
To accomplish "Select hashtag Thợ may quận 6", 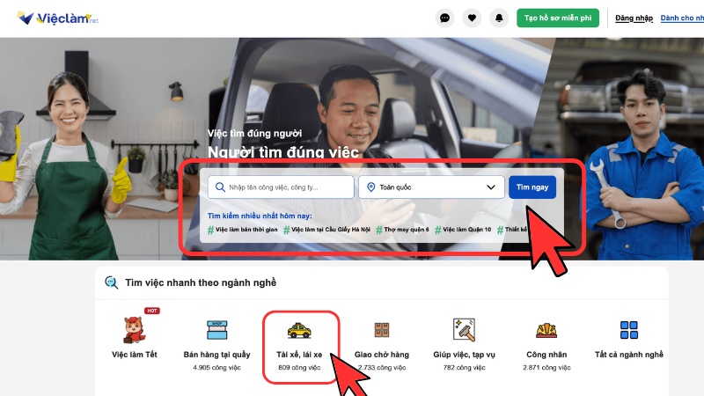I will coord(403,230).
